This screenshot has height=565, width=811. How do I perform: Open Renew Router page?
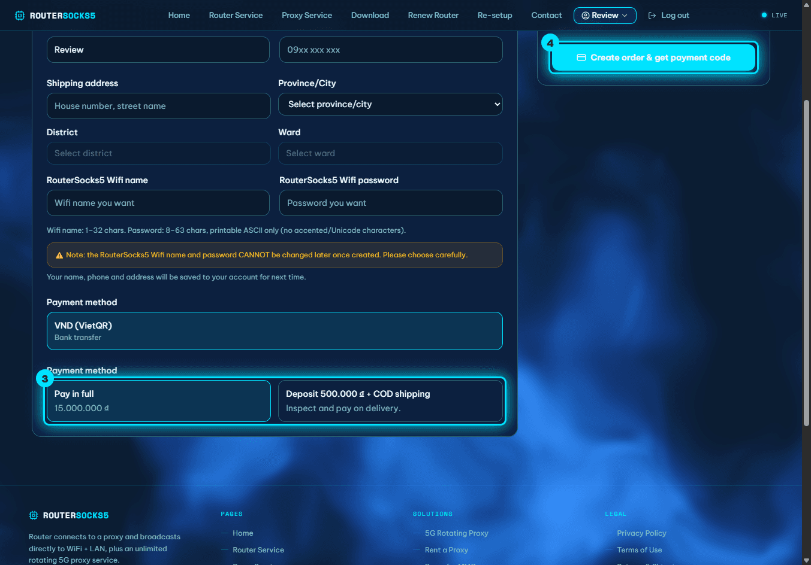coord(433,16)
